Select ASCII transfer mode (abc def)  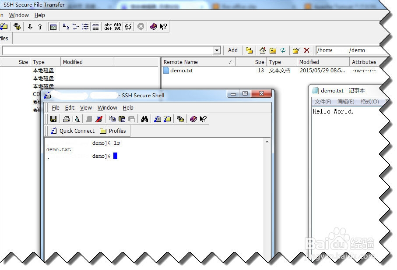pyautogui.click(x=108, y=26)
